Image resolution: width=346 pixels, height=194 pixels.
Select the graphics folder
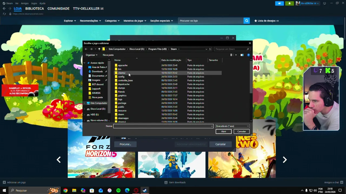point(168,95)
